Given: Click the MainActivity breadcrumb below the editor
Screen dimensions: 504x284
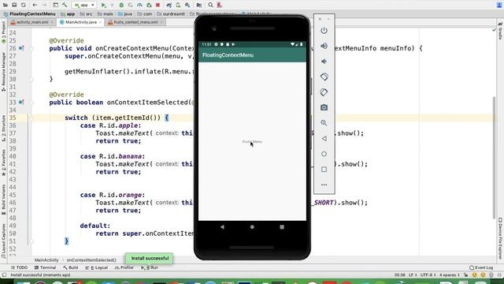Looking at the screenshot, I should (46, 260).
